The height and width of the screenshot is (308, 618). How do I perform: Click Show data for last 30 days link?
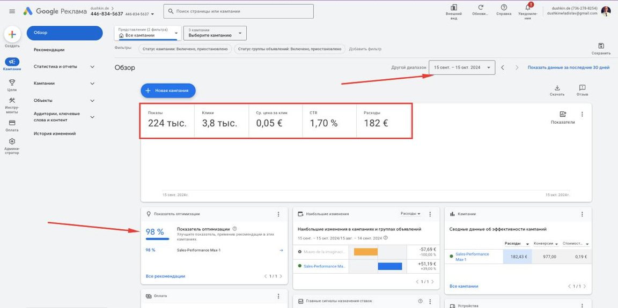pos(568,67)
